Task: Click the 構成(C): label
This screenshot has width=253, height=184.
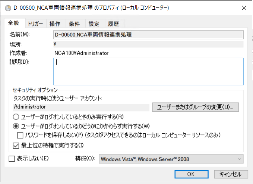Action: [x=85, y=158]
